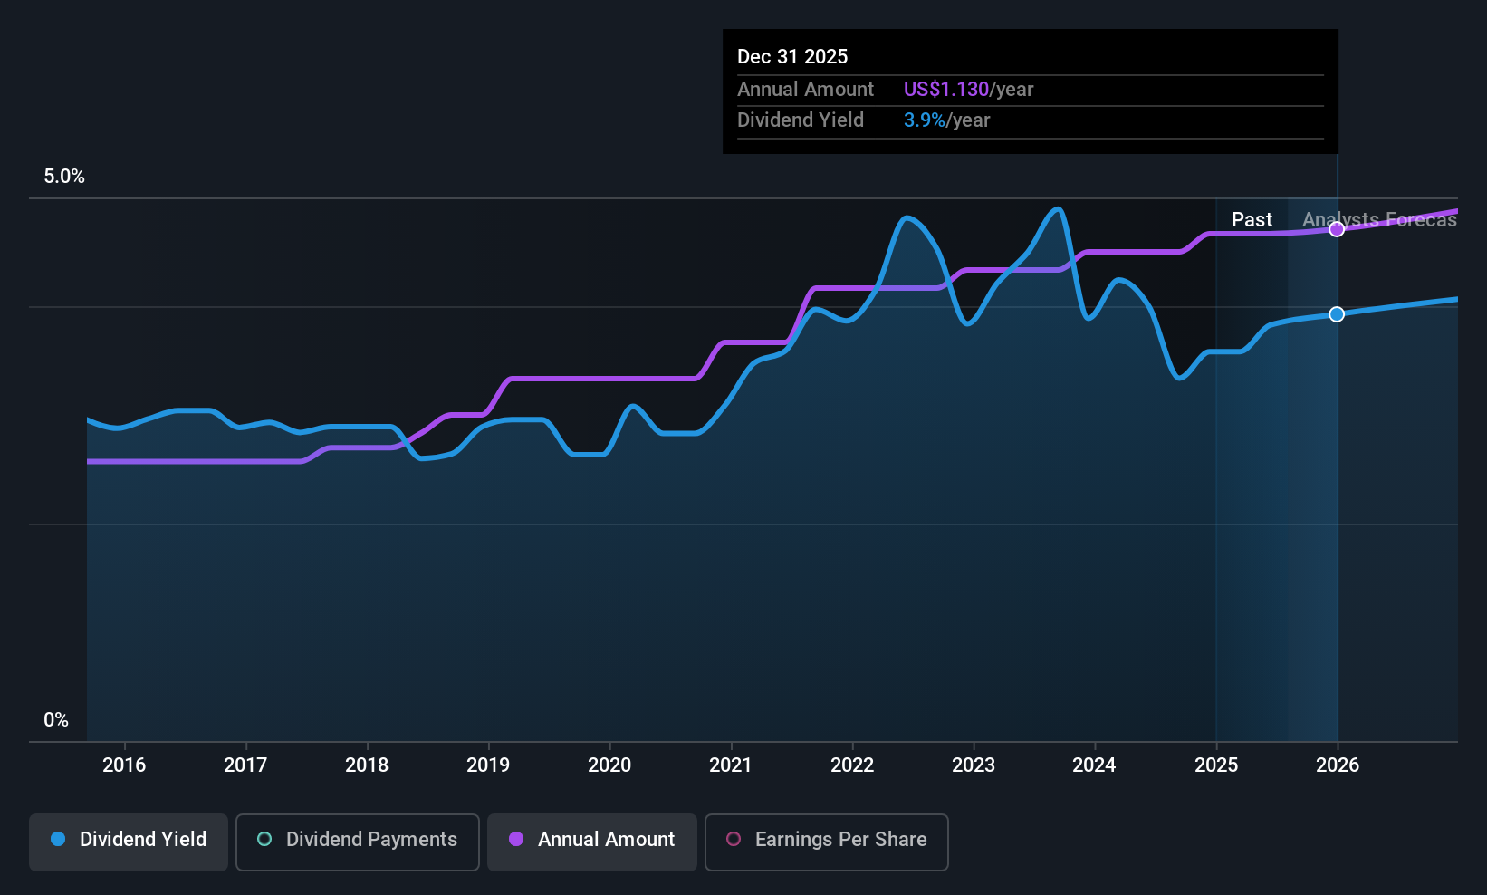1487x895 pixels.
Task: Click the 2016 x-axis label
Action: (x=124, y=765)
